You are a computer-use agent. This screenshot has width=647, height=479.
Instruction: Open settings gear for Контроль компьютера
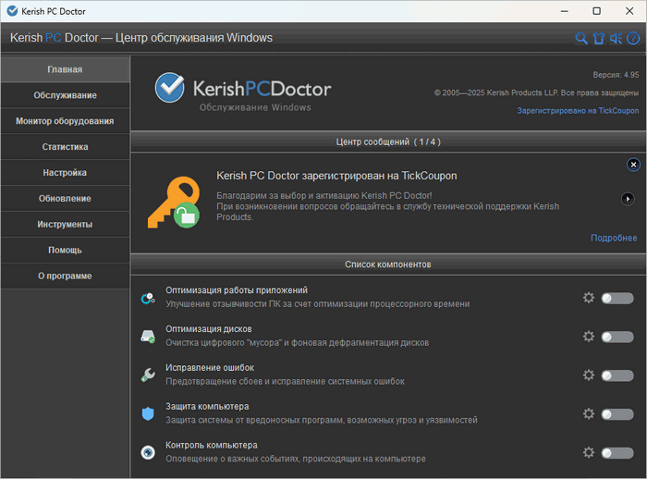[x=589, y=452]
